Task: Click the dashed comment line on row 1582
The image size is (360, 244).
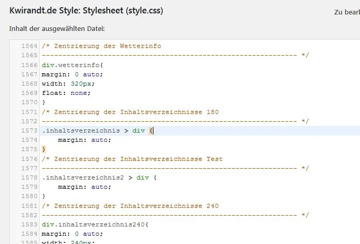Action: pyautogui.click(x=175, y=215)
